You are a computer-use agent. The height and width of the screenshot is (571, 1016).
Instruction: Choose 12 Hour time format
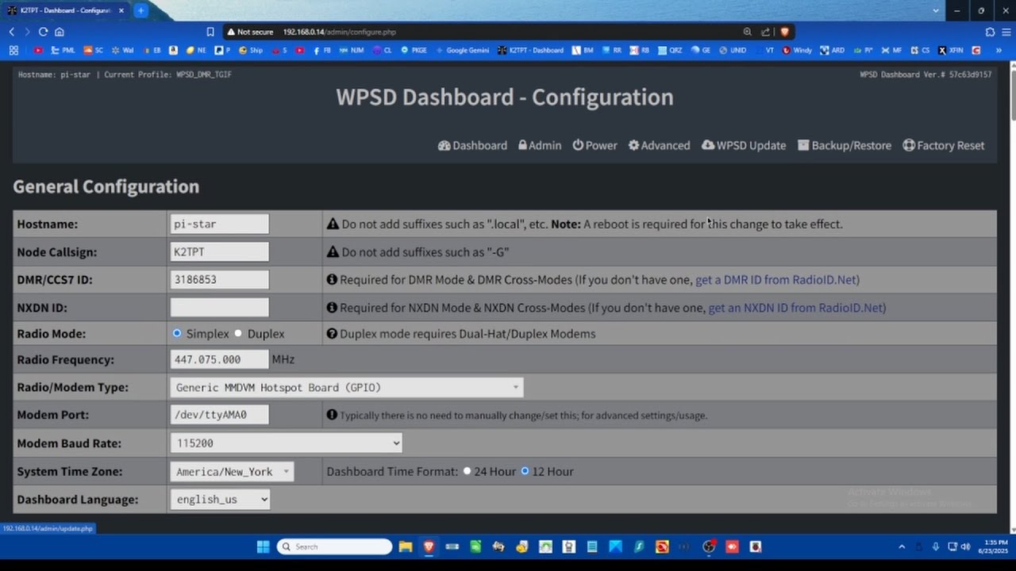[x=525, y=471]
